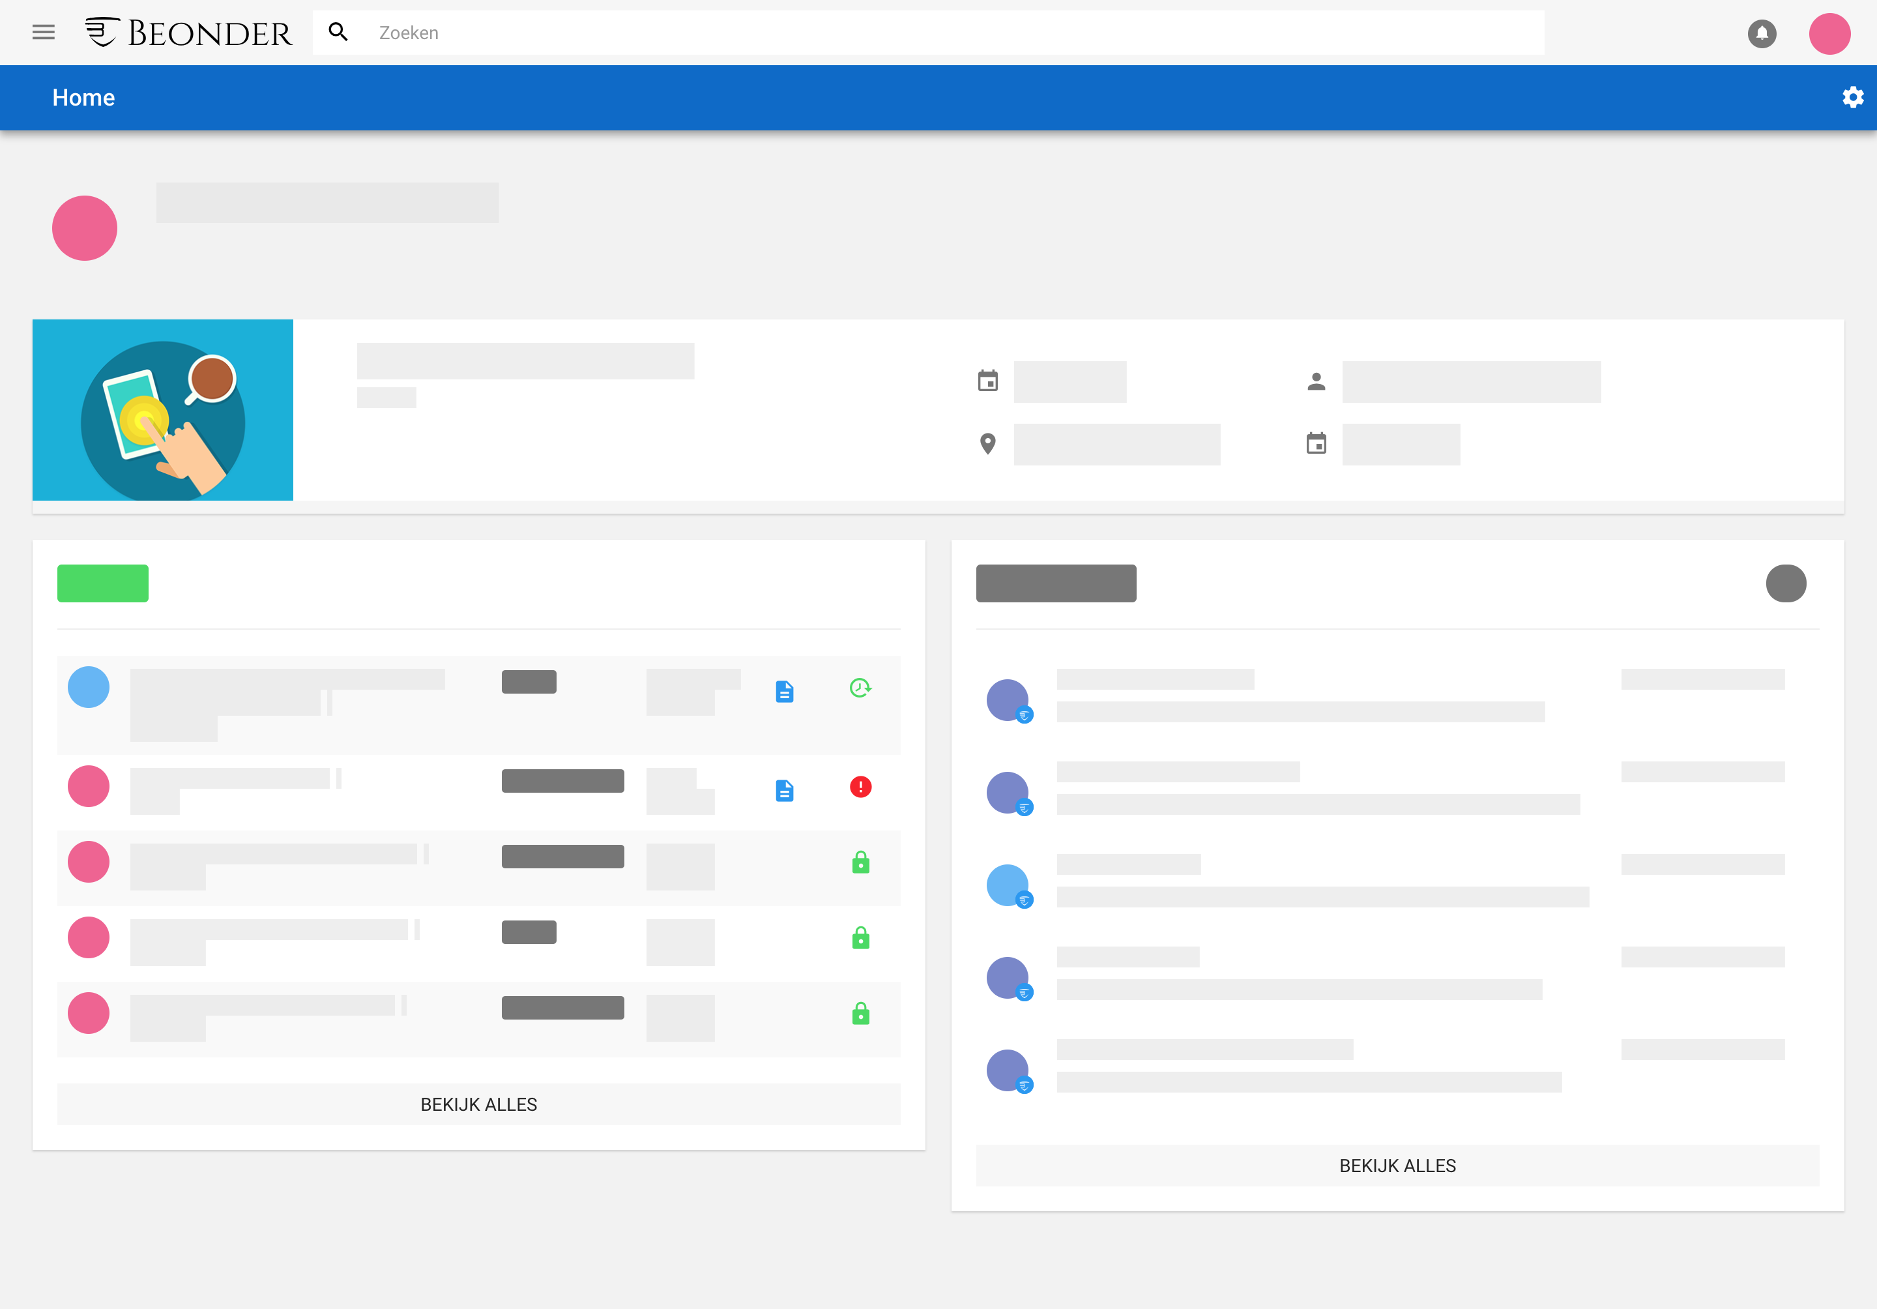Open the notifications bell
This screenshot has width=1877, height=1309.
pos(1762,33)
